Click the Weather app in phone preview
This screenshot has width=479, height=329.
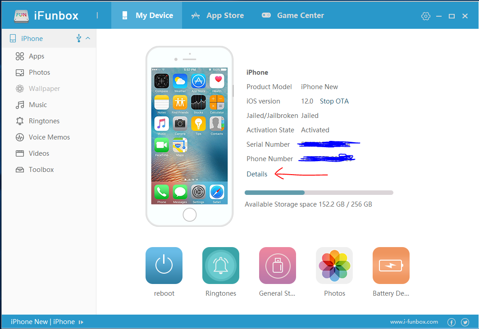point(180,81)
